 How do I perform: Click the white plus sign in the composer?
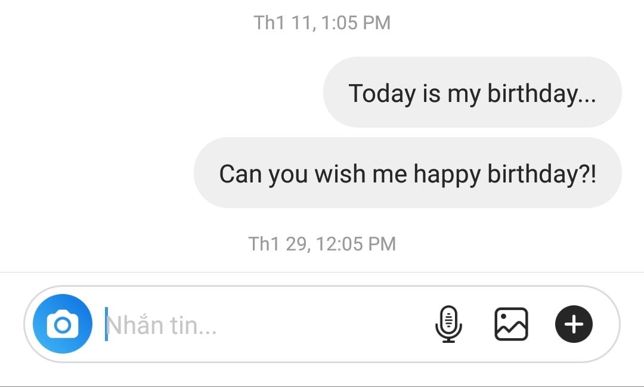pos(574,324)
